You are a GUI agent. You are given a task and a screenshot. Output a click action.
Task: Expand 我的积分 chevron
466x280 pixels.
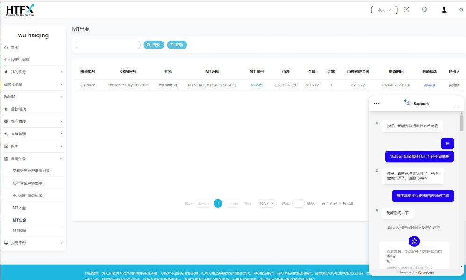[x=62, y=72]
